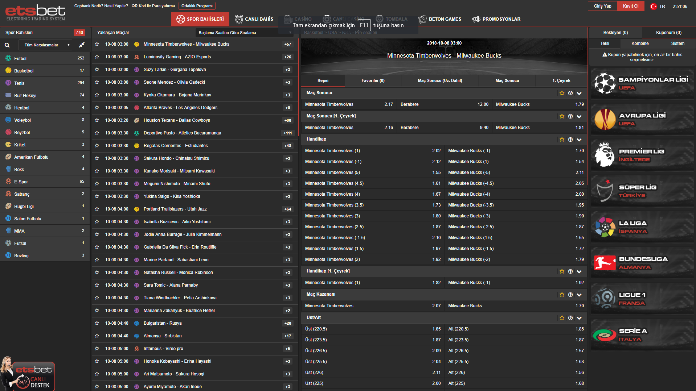Image resolution: width=696 pixels, height=391 pixels.
Task: Toggle favorite star for Portland Trailblazers - Utah Jazz
Action: point(97,209)
